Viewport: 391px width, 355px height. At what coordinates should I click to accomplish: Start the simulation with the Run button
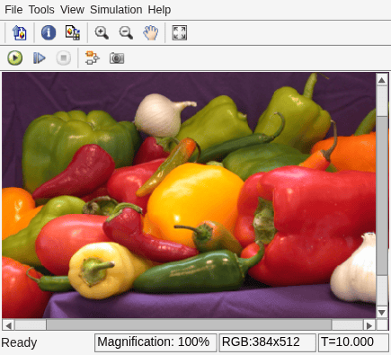[x=15, y=58]
